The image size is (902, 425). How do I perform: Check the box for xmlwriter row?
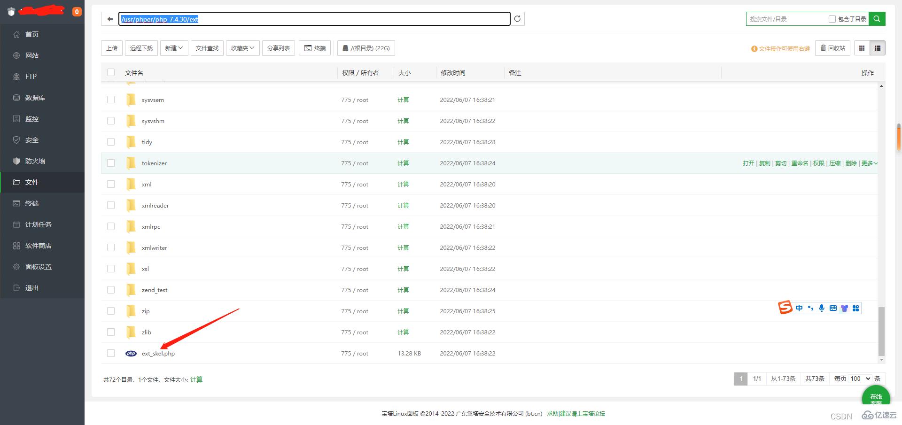111,247
